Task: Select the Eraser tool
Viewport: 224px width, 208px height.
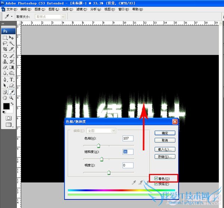Action: pos(5,67)
